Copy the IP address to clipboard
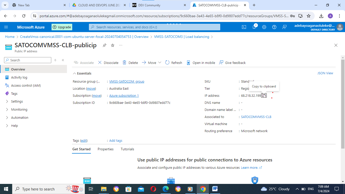This screenshot has height=194, width=345. pos(264,95)
